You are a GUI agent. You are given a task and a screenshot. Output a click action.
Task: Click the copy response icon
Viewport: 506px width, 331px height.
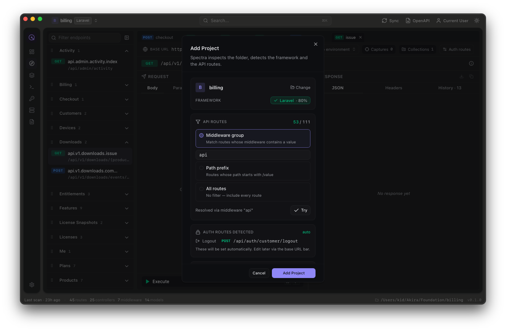pos(471,77)
